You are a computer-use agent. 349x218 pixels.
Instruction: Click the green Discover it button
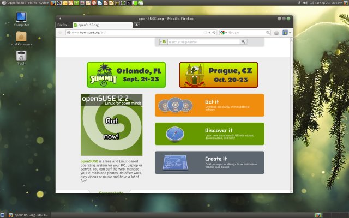(209, 134)
